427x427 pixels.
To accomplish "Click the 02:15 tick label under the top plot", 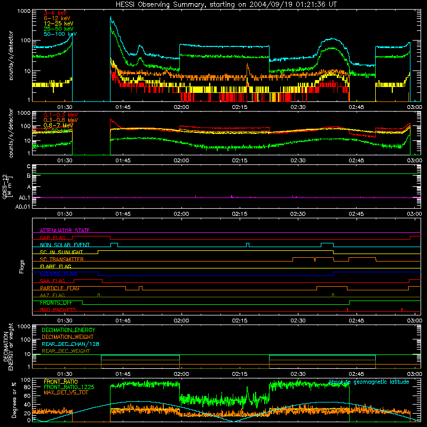I will [240, 107].
